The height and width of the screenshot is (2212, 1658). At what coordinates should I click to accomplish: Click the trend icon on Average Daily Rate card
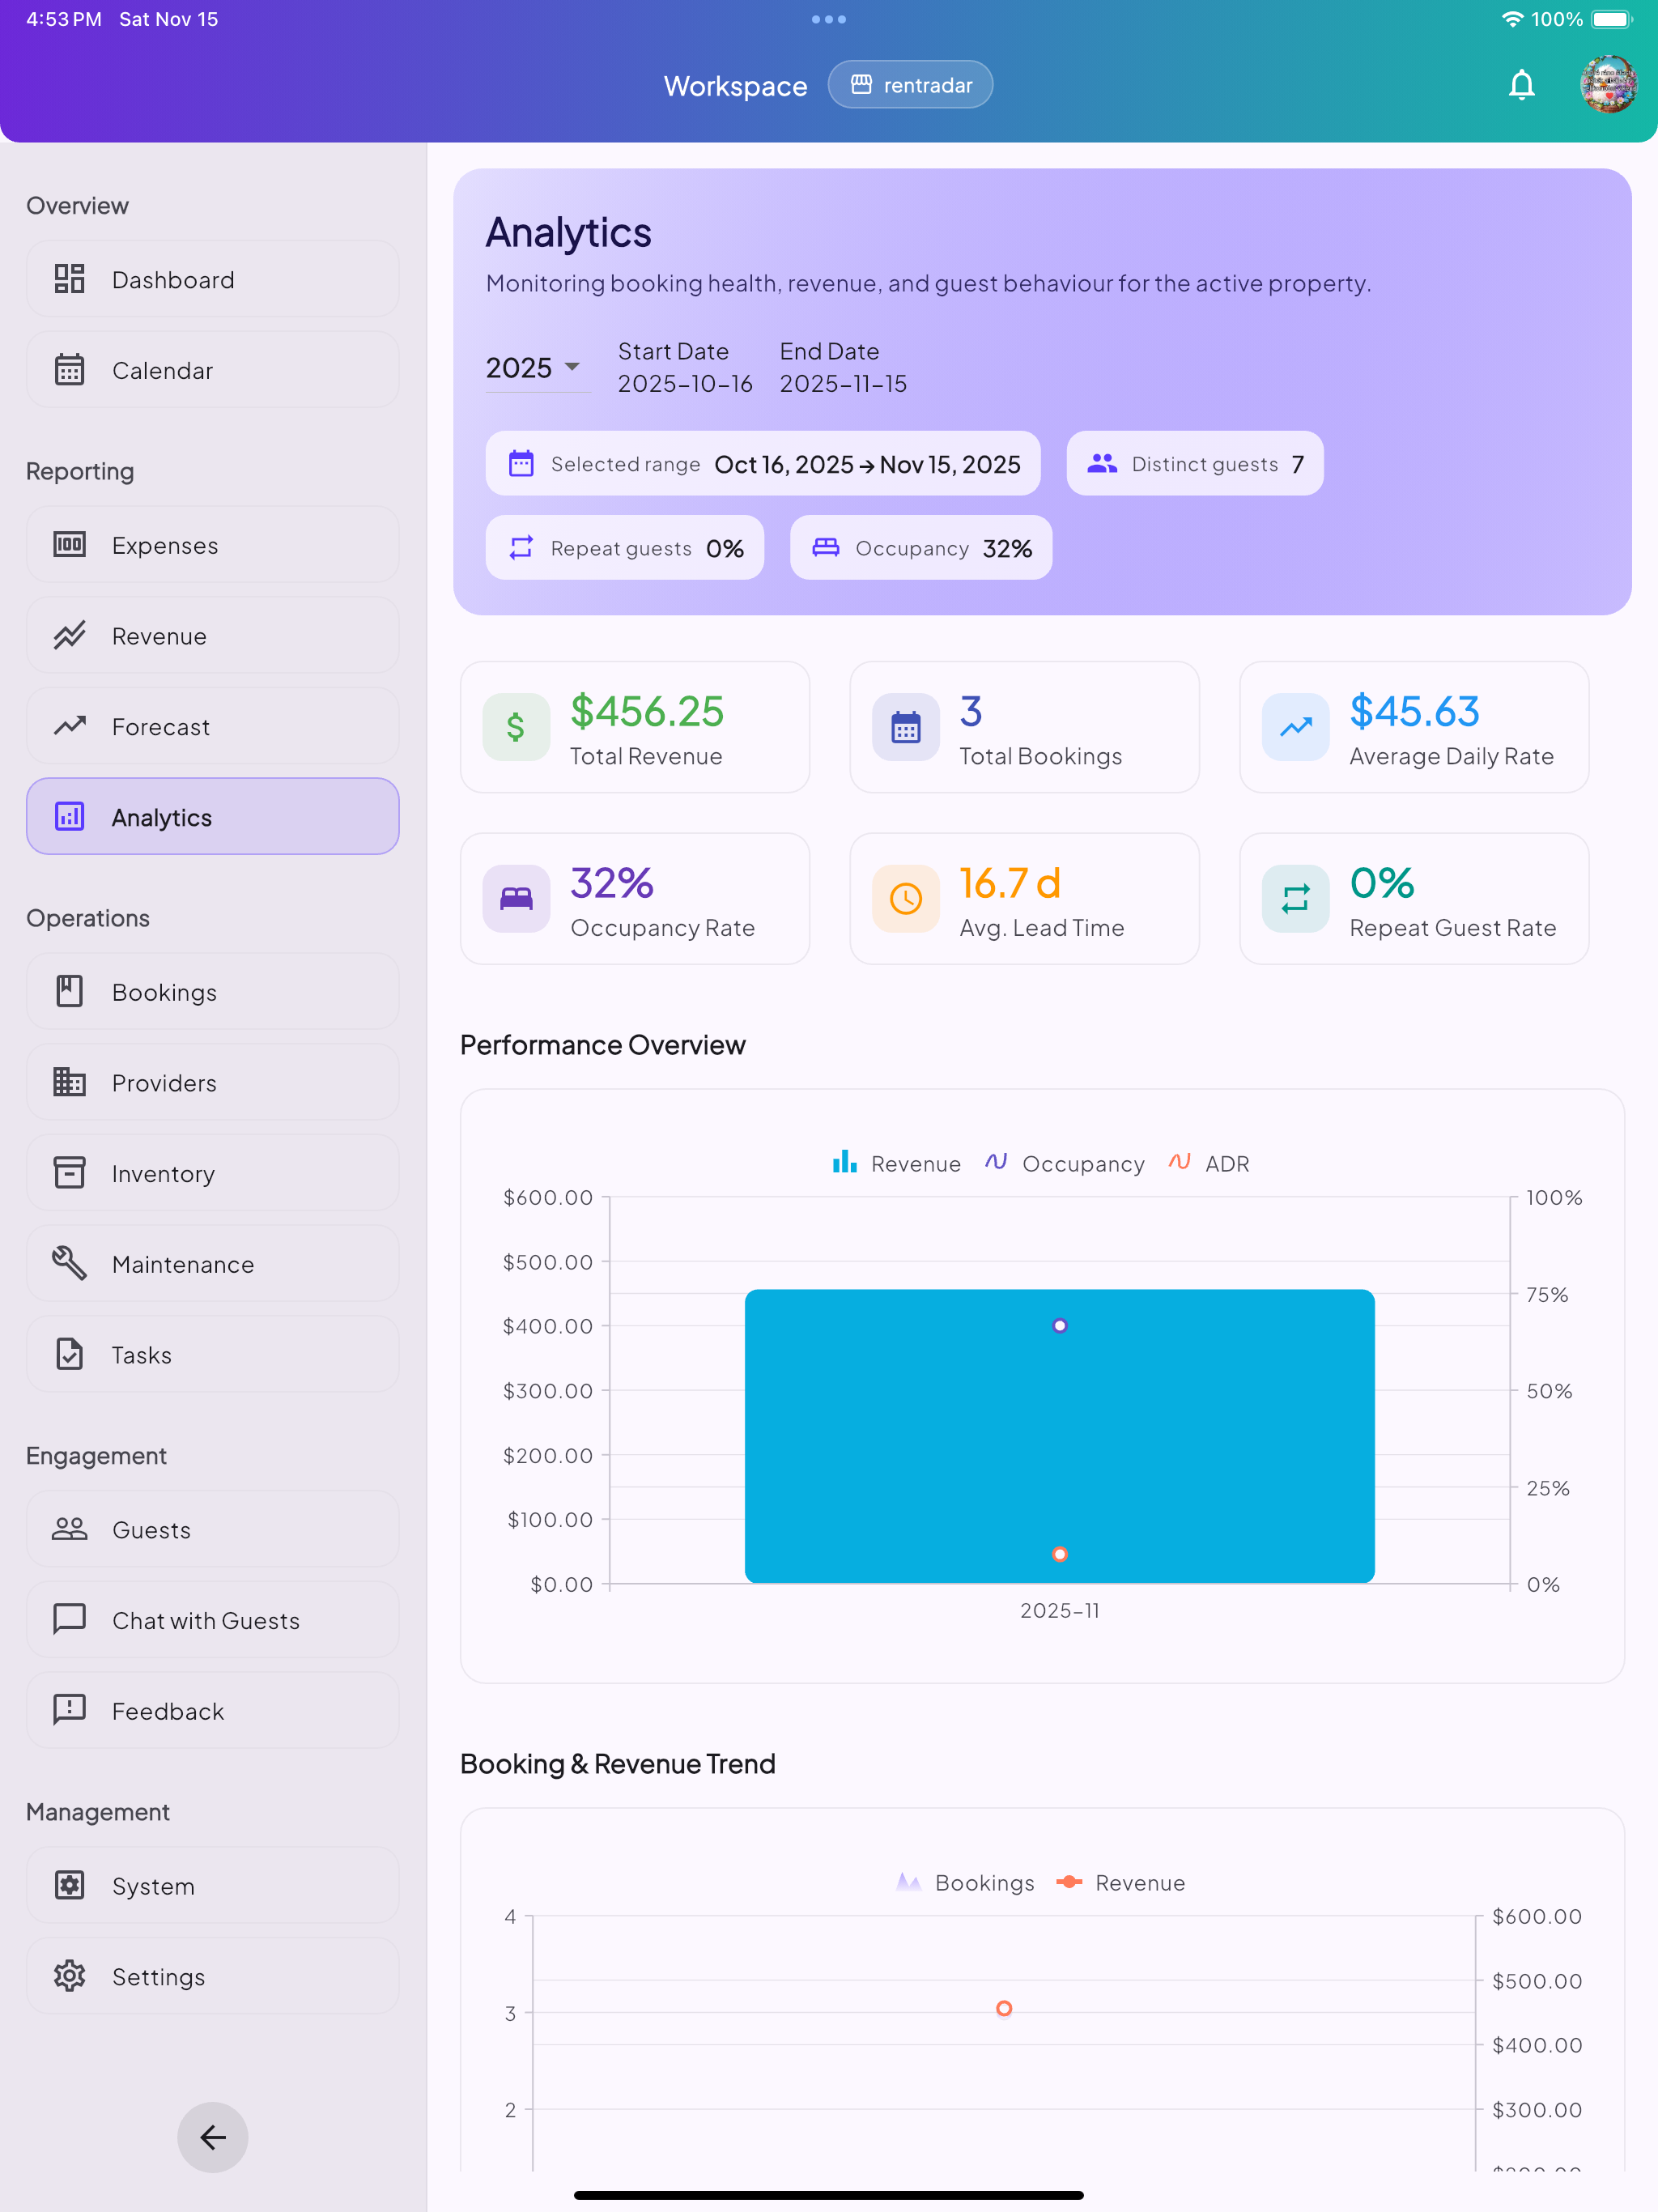(1295, 727)
